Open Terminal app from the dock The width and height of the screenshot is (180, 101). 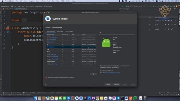[x=122, y=98]
